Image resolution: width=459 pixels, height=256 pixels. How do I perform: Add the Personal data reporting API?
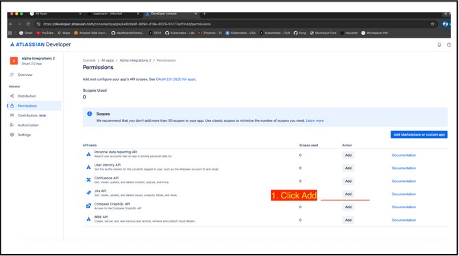click(x=348, y=155)
